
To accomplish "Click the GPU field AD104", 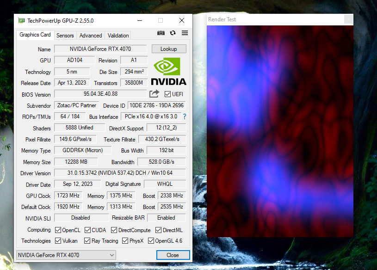I will [x=74, y=60].
